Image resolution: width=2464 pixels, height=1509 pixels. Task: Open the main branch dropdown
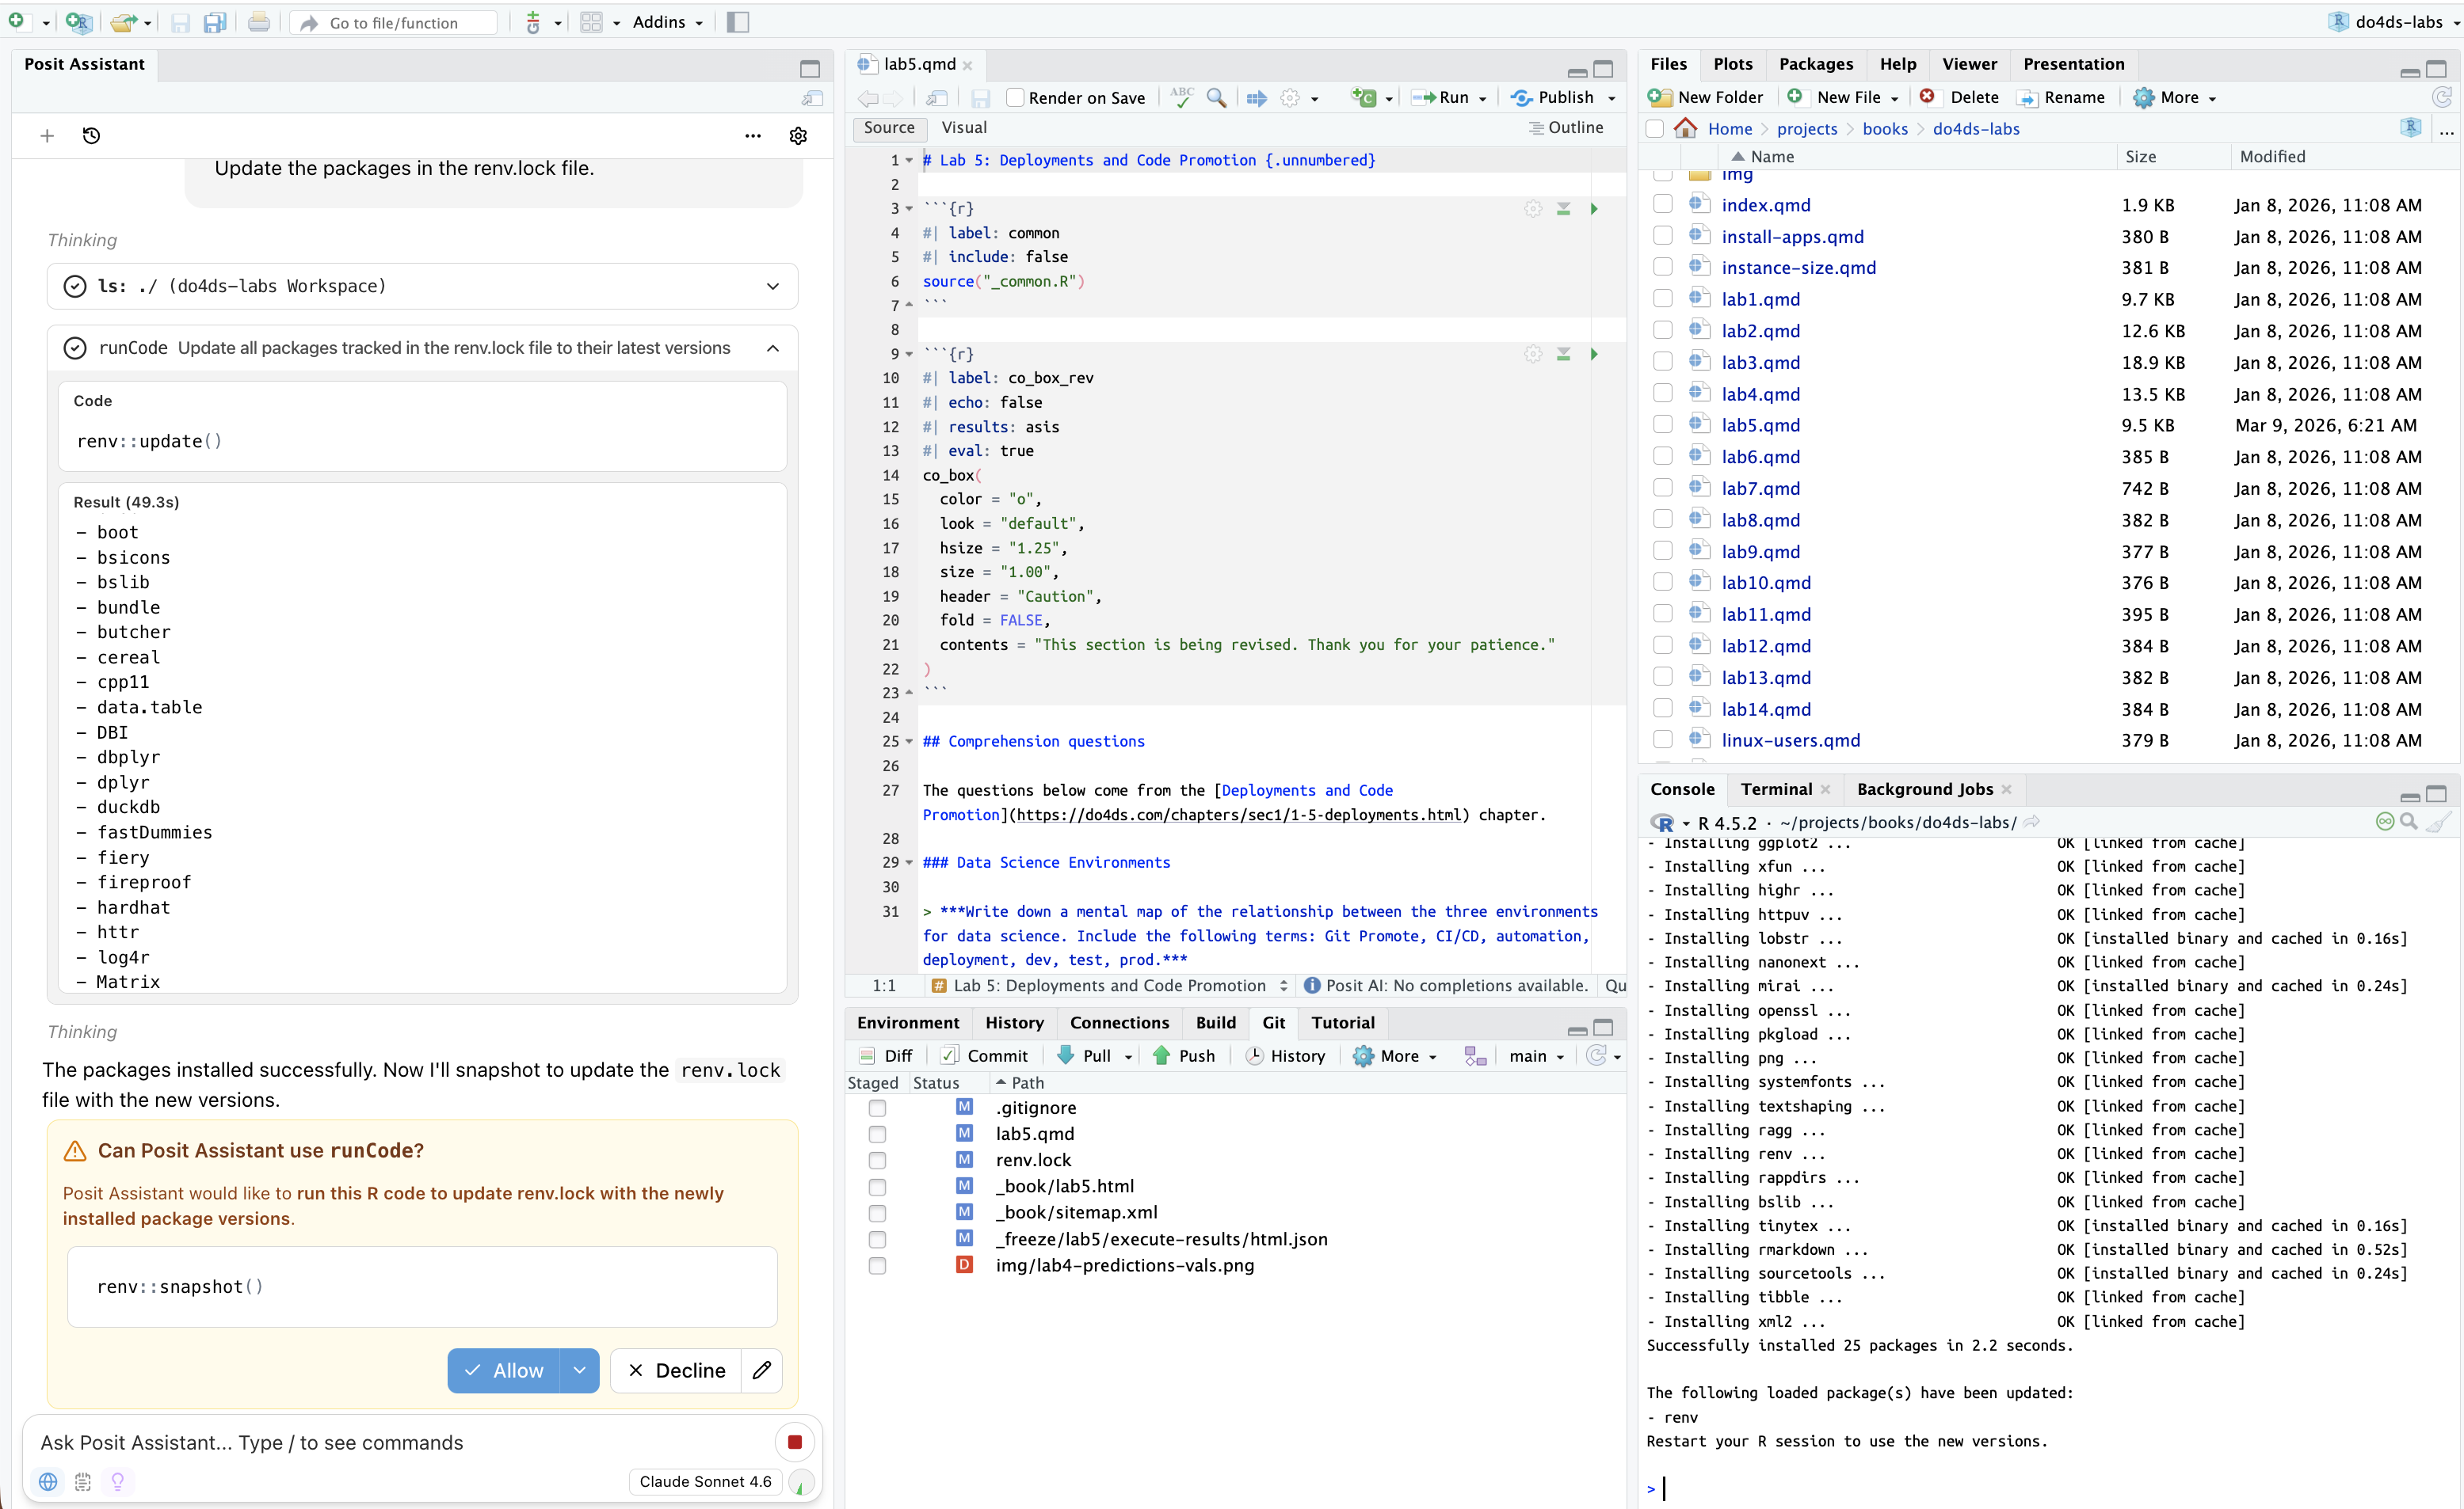click(x=1536, y=1055)
